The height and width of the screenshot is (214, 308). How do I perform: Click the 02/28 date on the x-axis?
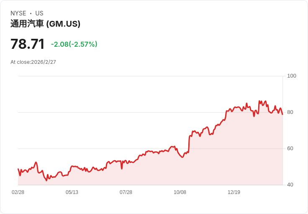(x=18, y=192)
